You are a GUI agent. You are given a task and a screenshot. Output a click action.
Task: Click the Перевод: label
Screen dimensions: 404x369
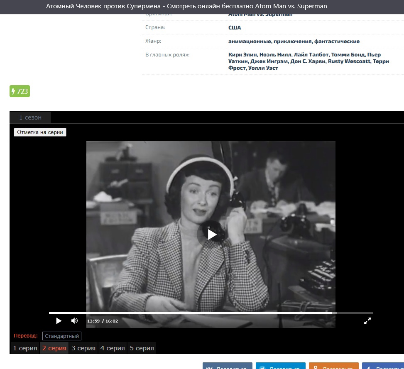(25, 336)
